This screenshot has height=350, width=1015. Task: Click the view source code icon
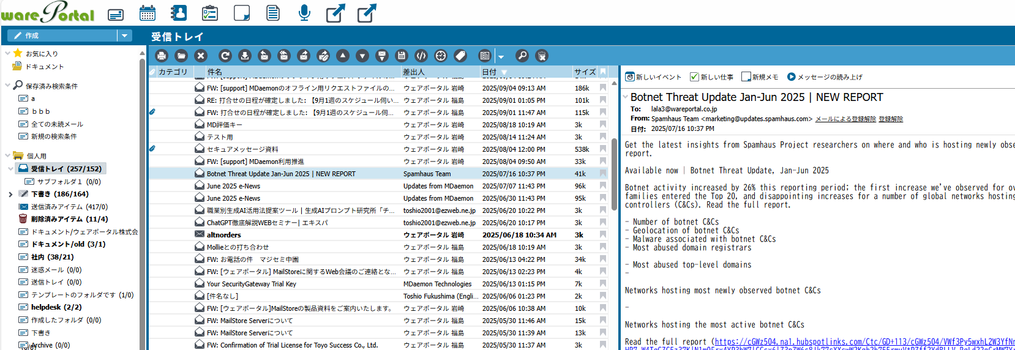421,56
